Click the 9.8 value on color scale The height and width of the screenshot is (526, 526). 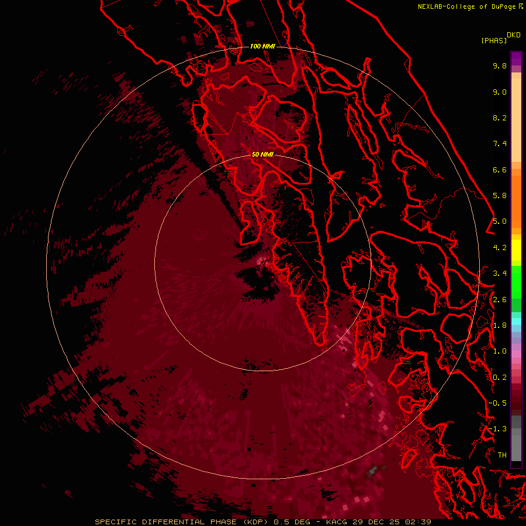pyautogui.click(x=500, y=65)
